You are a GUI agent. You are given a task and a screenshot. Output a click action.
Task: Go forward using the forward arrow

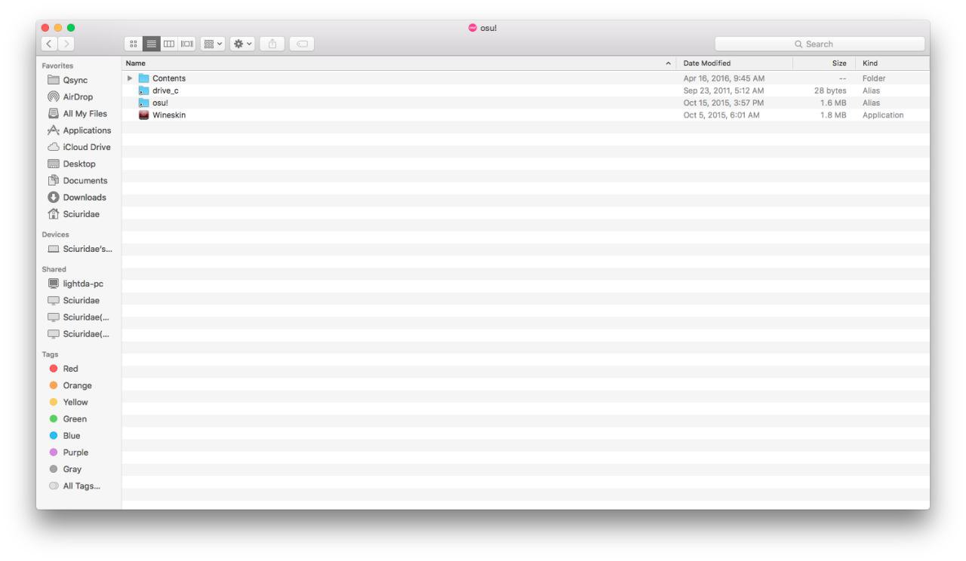click(66, 44)
